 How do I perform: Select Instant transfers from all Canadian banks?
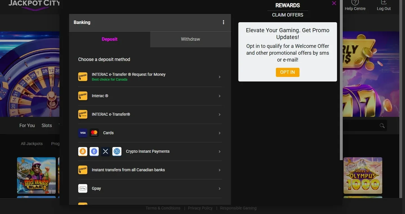pyautogui.click(x=128, y=170)
